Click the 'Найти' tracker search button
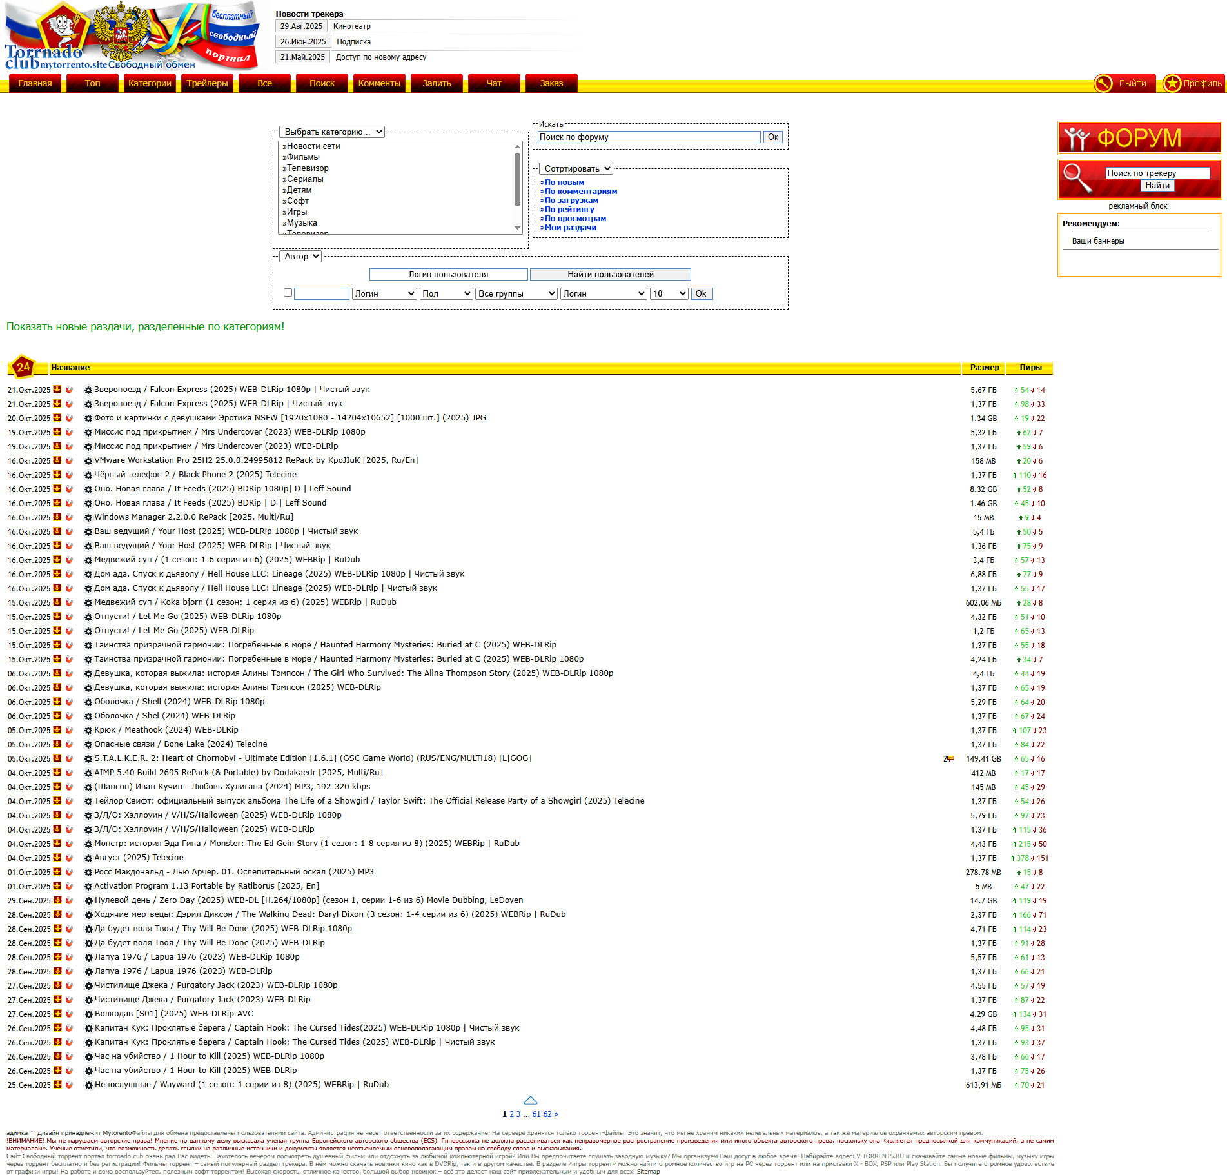1227x1175 pixels. click(x=1157, y=186)
